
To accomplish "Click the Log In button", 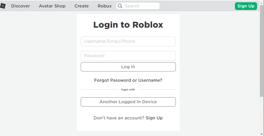I will (128, 67).
